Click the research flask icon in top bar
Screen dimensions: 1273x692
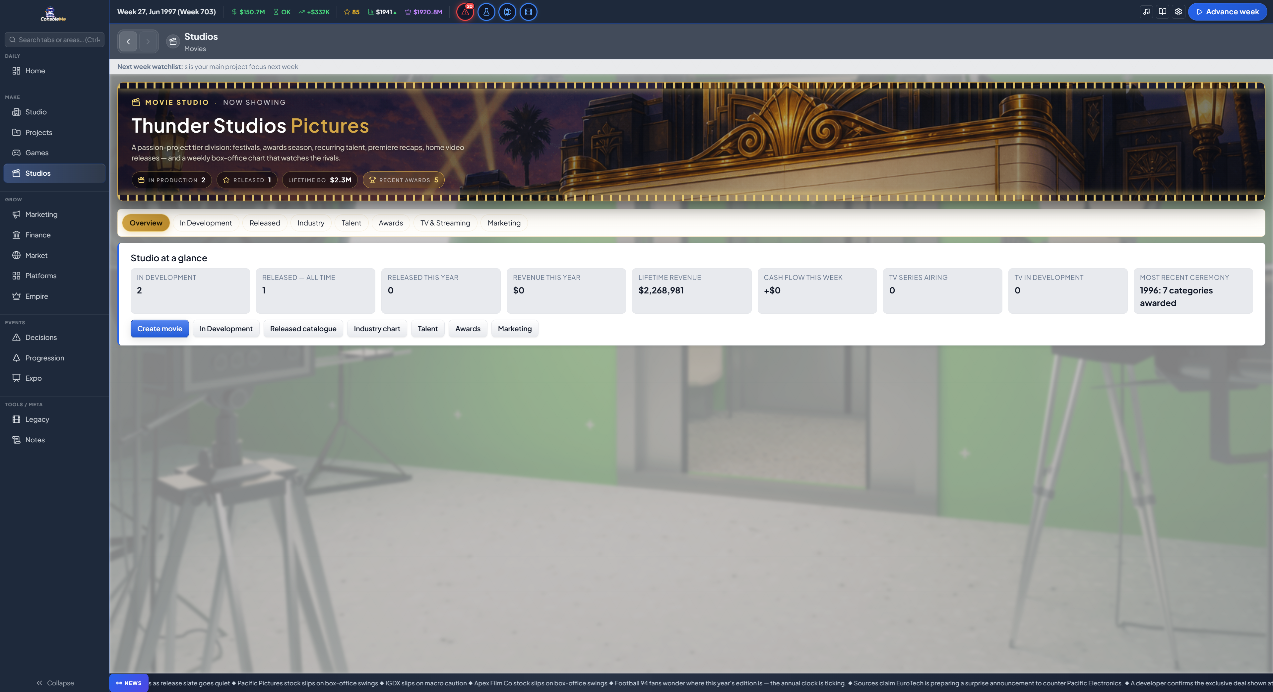[486, 12]
